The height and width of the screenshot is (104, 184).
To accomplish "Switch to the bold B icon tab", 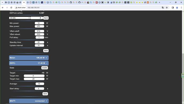I will click(x=108, y=2).
